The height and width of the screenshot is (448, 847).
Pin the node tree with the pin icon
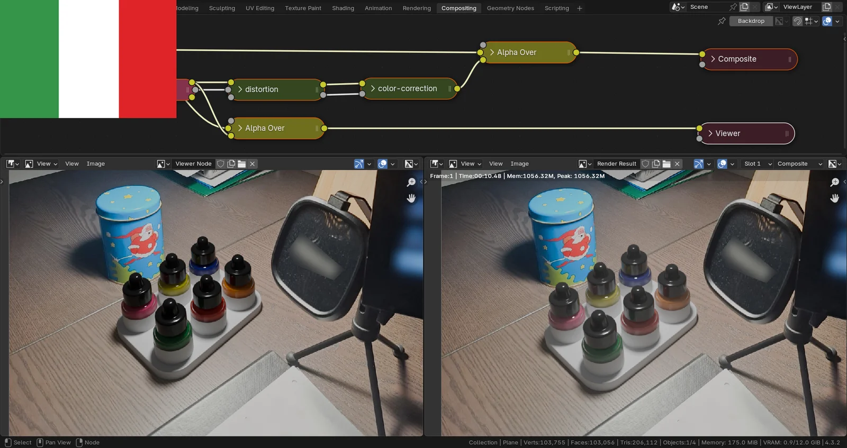pyautogui.click(x=722, y=21)
